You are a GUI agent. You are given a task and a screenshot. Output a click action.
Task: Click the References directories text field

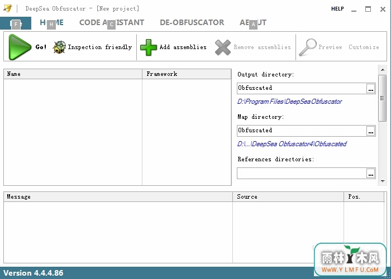coord(302,173)
